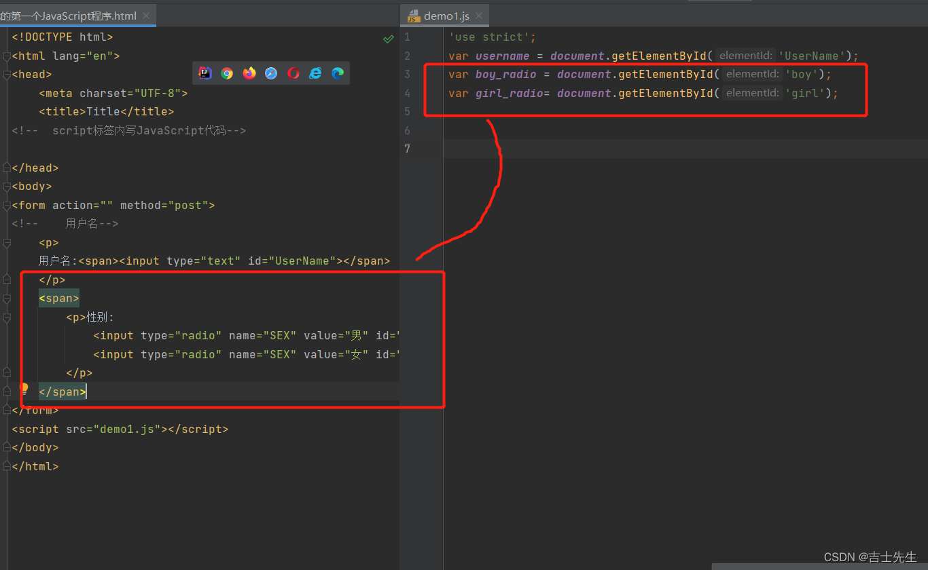Click the green inspection checkmark icon
This screenshot has width=928, height=570.
click(x=389, y=39)
